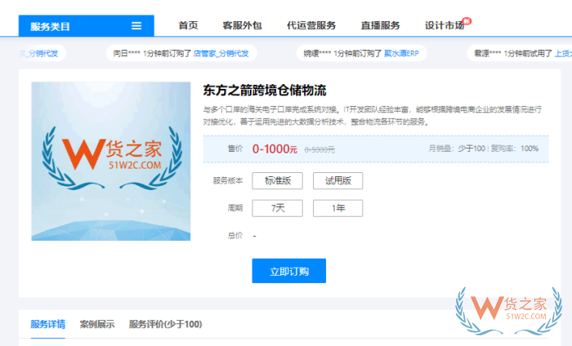Open 直播服务 navigation item

point(380,25)
